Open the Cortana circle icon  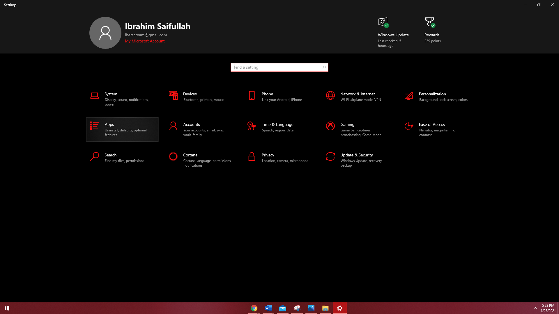click(173, 156)
